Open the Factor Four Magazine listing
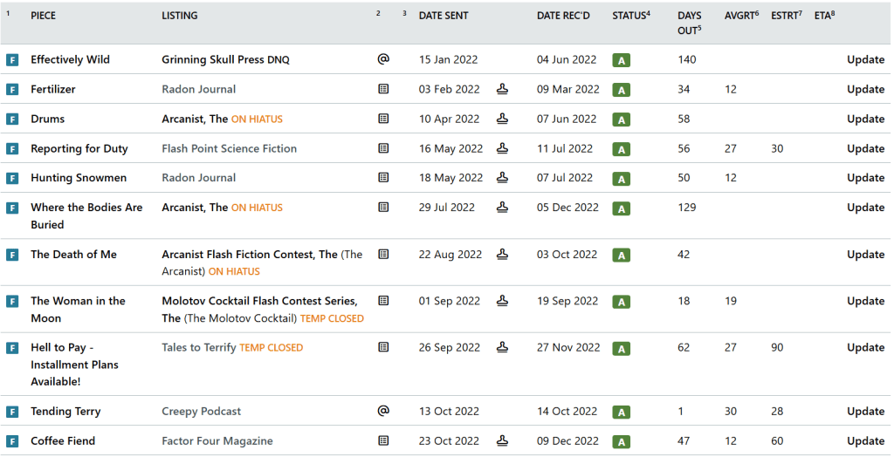The image size is (894, 457). (x=217, y=441)
